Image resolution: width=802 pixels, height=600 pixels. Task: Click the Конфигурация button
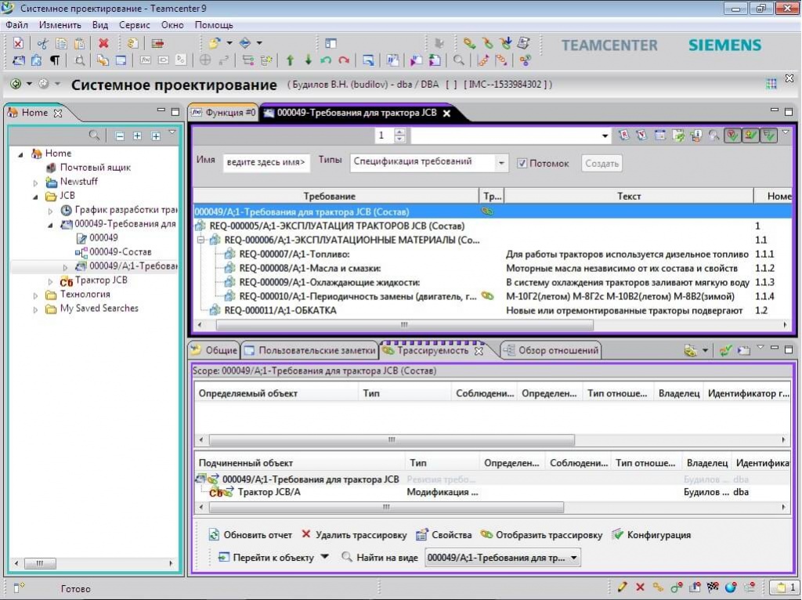[x=651, y=535]
